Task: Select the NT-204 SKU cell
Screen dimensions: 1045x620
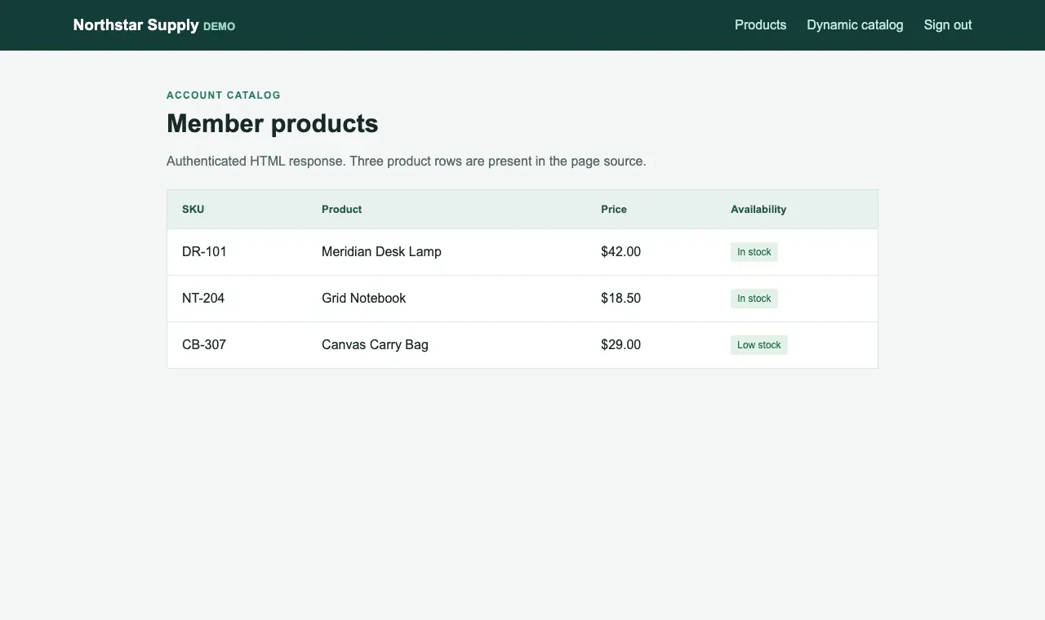Action: point(203,299)
